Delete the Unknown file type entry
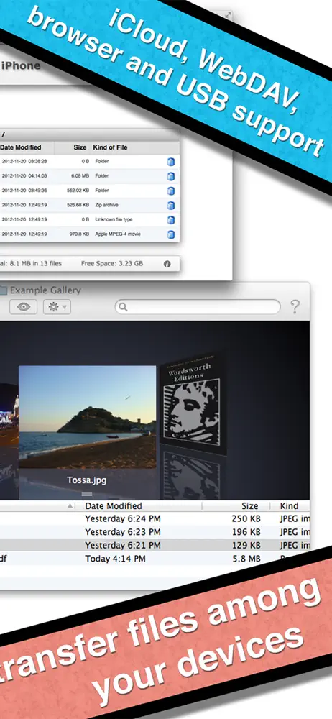Viewport: 332px width, 719px height. click(x=171, y=220)
